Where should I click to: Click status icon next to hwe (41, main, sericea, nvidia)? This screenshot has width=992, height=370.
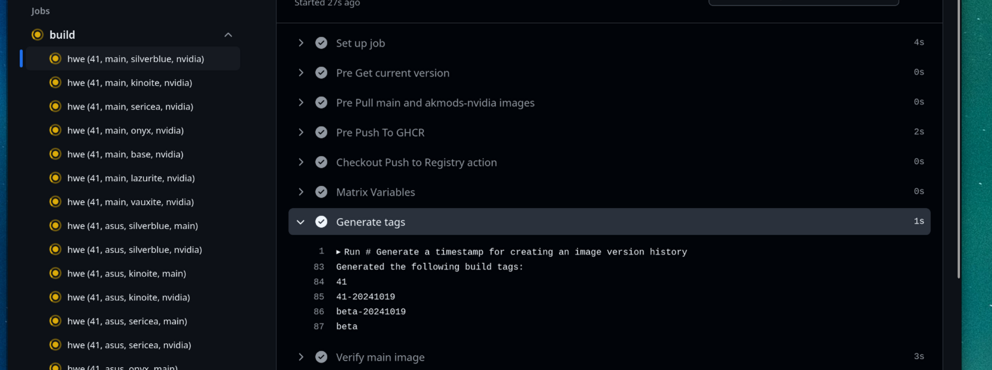coord(55,106)
